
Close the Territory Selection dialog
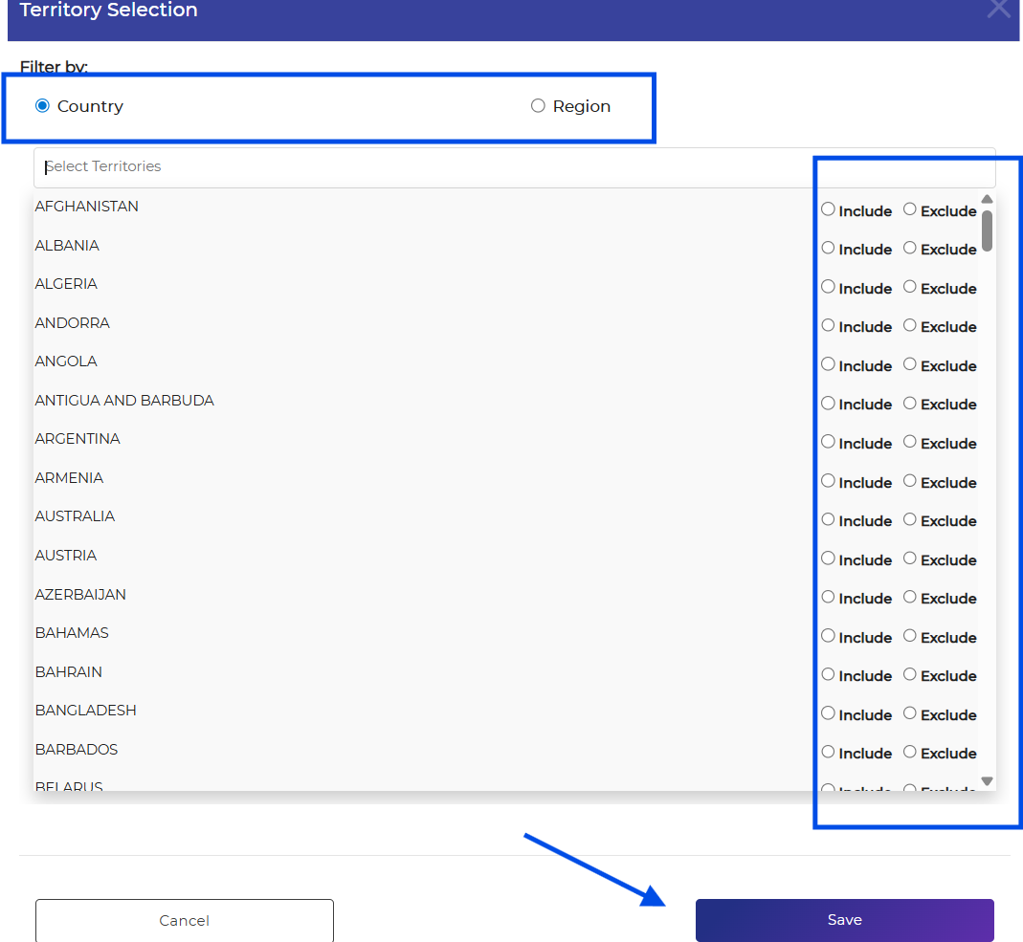pyautogui.click(x=998, y=9)
